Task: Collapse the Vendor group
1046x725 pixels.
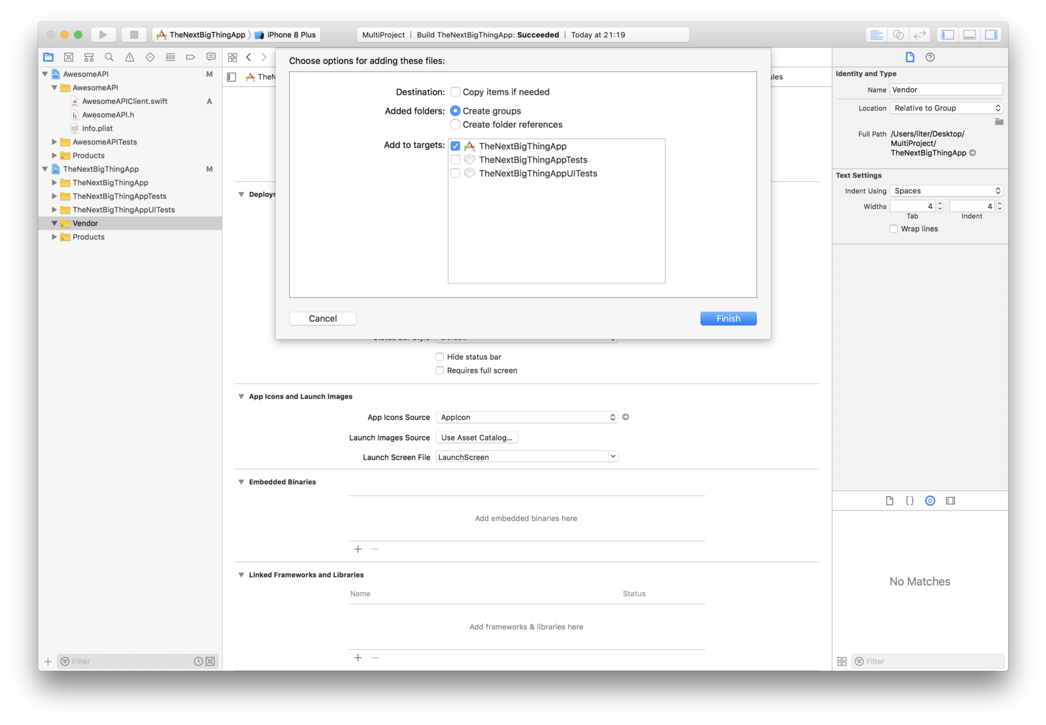Action: pos(54,224)
